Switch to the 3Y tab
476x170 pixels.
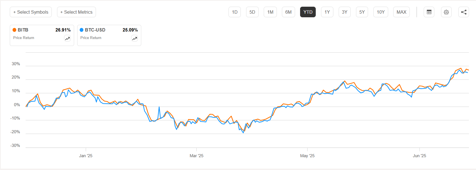(x=344, y=12)
